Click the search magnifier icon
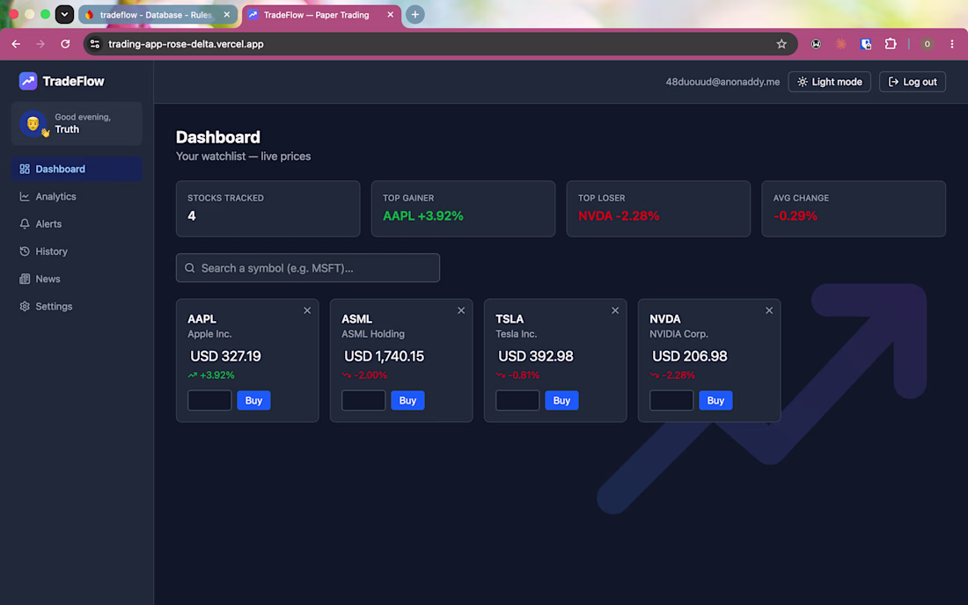 click(189, 267)
